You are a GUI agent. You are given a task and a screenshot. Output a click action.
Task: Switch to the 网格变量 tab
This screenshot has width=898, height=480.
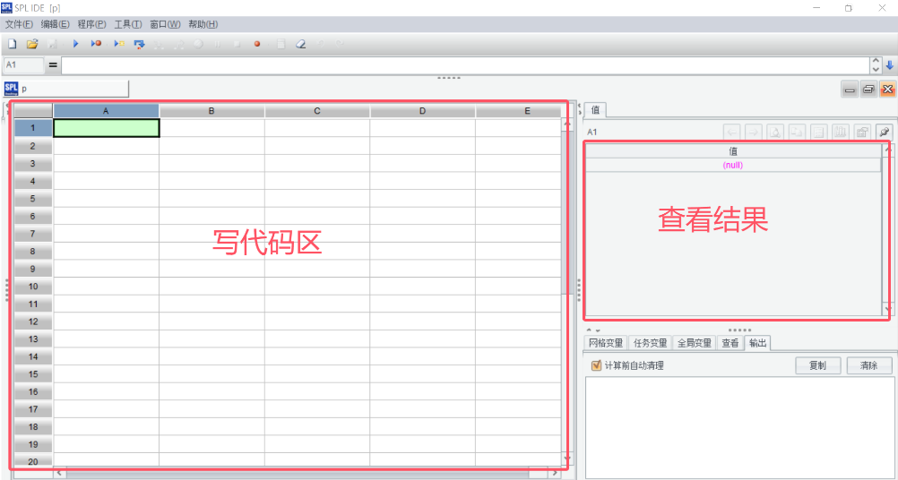606,343
